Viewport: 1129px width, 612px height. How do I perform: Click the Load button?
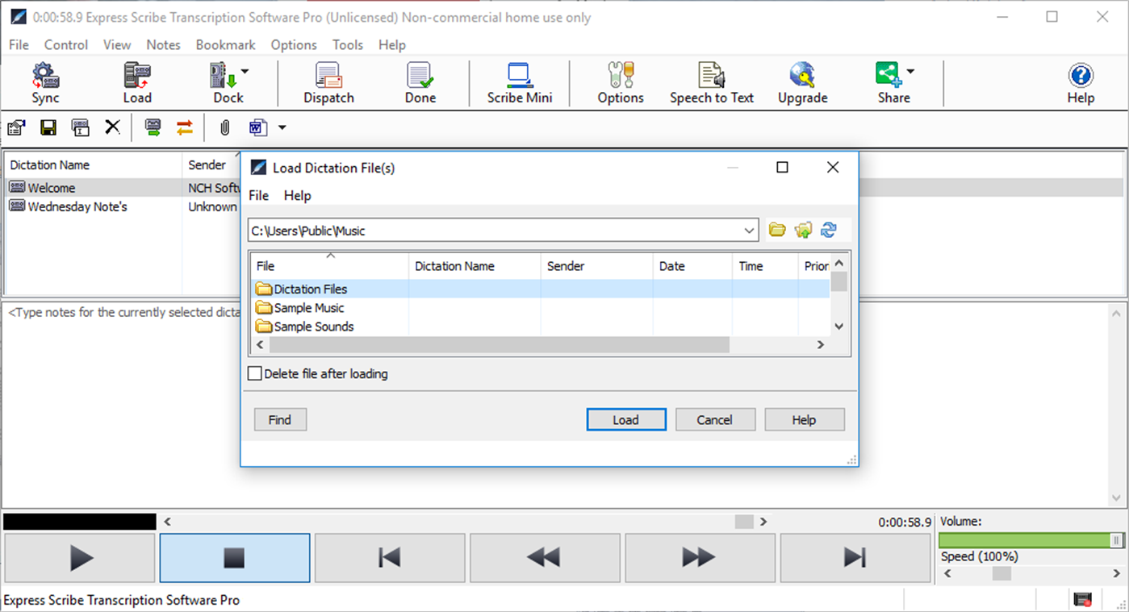point(626,419)
